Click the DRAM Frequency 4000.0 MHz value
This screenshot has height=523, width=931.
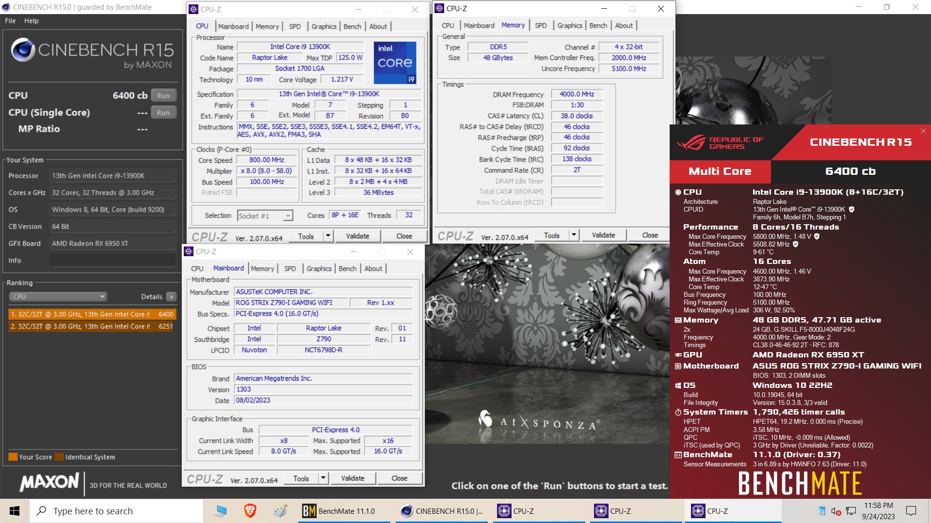(x=577, y=94)
